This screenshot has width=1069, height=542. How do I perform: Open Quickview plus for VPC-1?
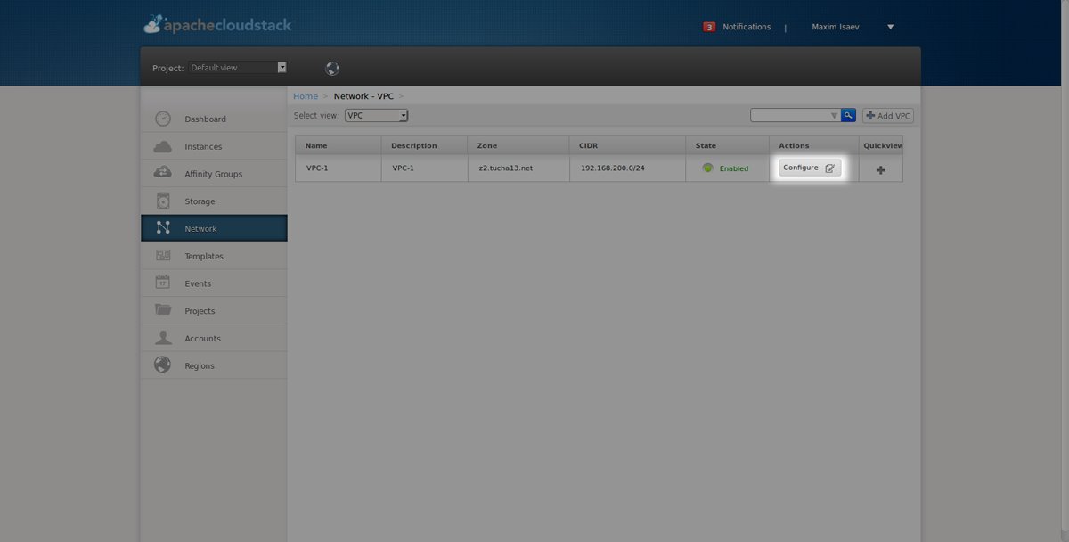(881, 169)
